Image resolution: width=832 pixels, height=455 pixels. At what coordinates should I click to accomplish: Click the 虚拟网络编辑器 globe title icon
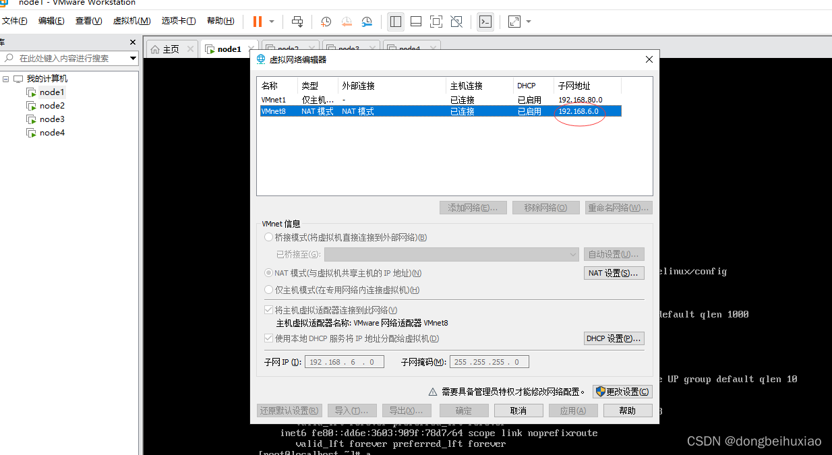tap(261, 59)
